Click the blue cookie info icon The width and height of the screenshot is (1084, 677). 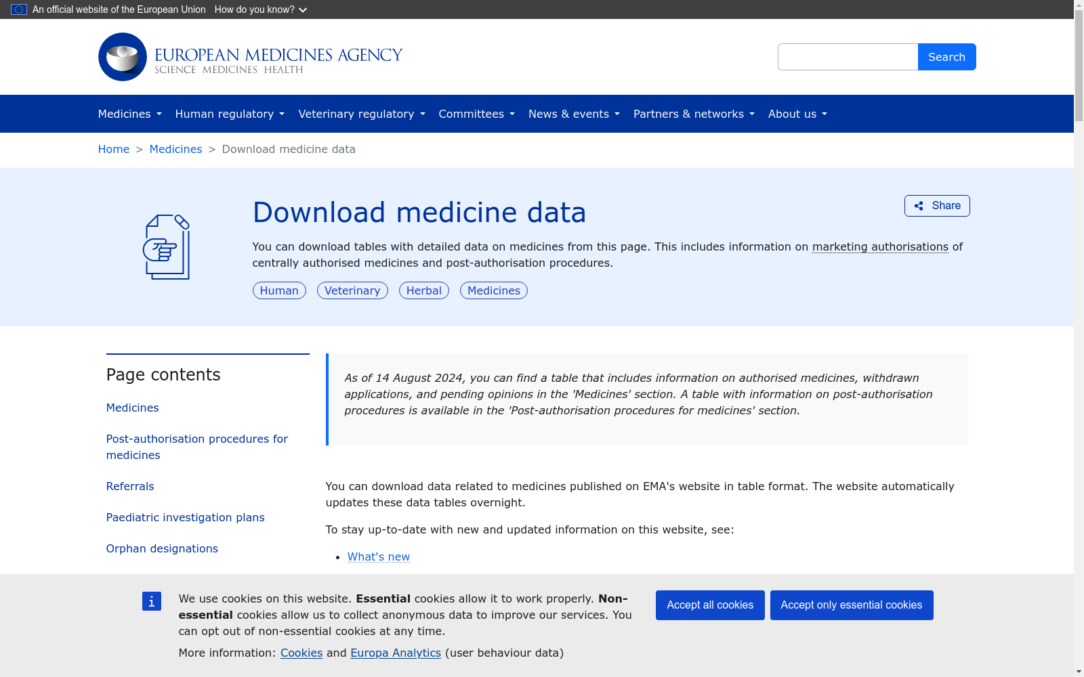(152, 601)
